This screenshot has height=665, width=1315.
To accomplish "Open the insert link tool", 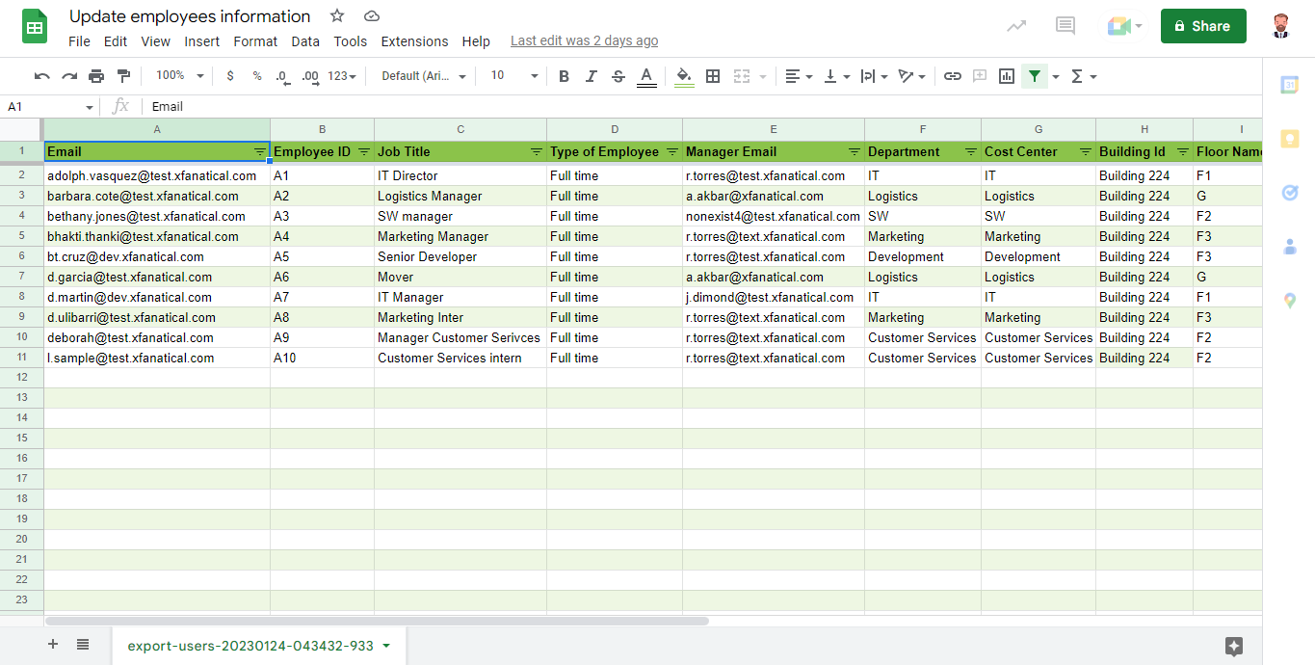I will [953, 75].
